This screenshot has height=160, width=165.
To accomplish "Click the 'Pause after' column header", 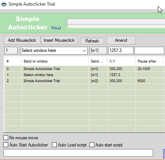I will [x=149, y=61].
